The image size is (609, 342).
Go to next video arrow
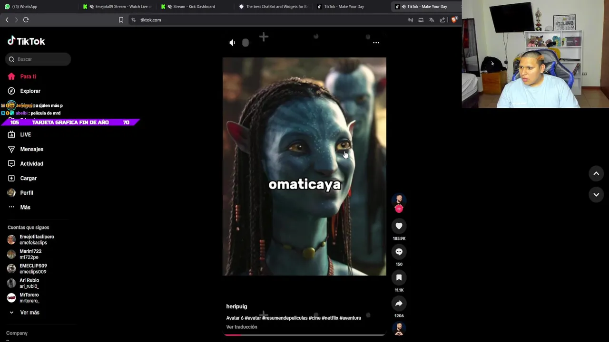pos(596,195)
